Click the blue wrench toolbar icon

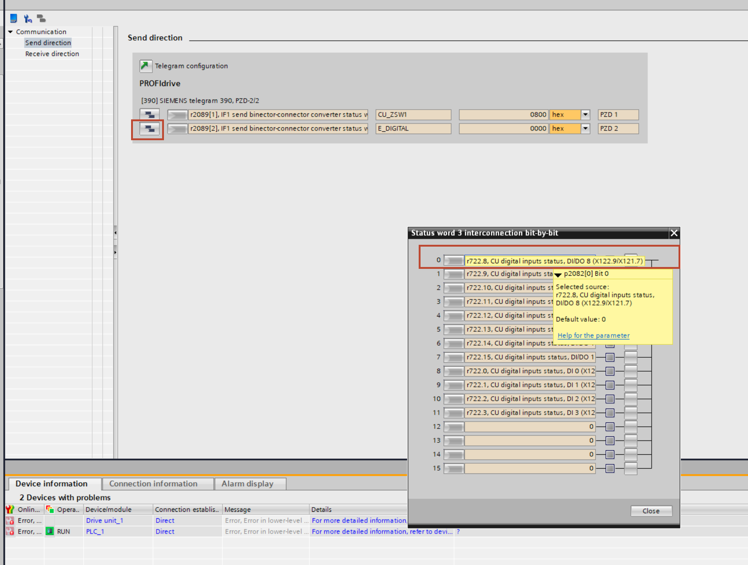(28, 19)
